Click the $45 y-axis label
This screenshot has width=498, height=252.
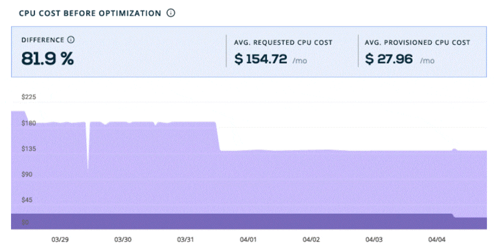click(26, 199)
